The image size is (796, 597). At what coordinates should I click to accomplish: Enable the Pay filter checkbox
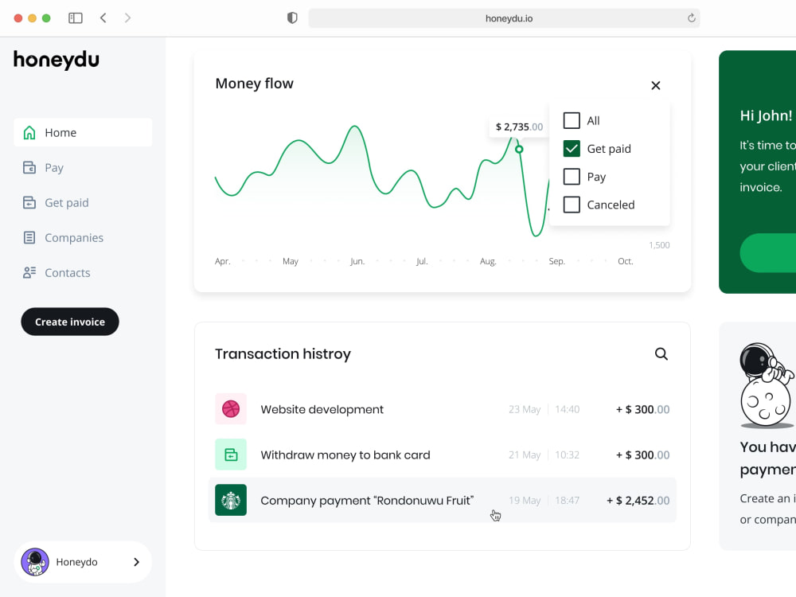pyautogui.click(x=572, y=177)
